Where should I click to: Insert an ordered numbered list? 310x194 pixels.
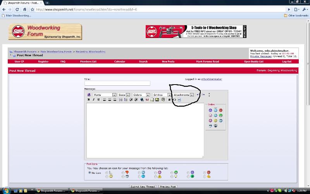[x=121, y=100]
